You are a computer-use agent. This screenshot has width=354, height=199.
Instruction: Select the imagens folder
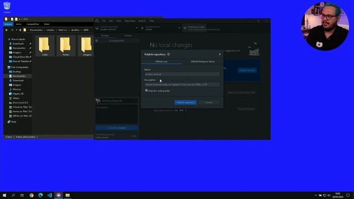point(86,46)
